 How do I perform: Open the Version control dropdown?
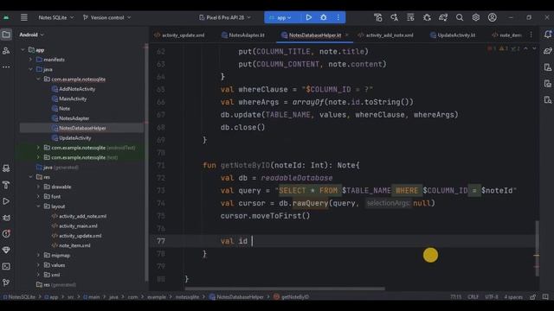[106, 17]
